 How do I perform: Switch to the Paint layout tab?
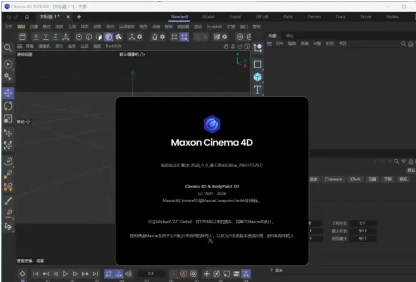pos(288,16)
